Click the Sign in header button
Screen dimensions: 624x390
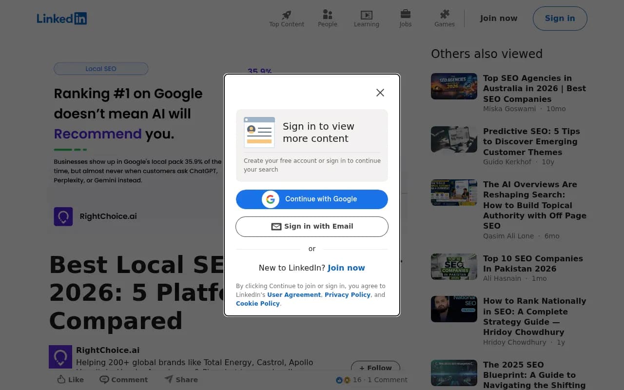[560, 19]
